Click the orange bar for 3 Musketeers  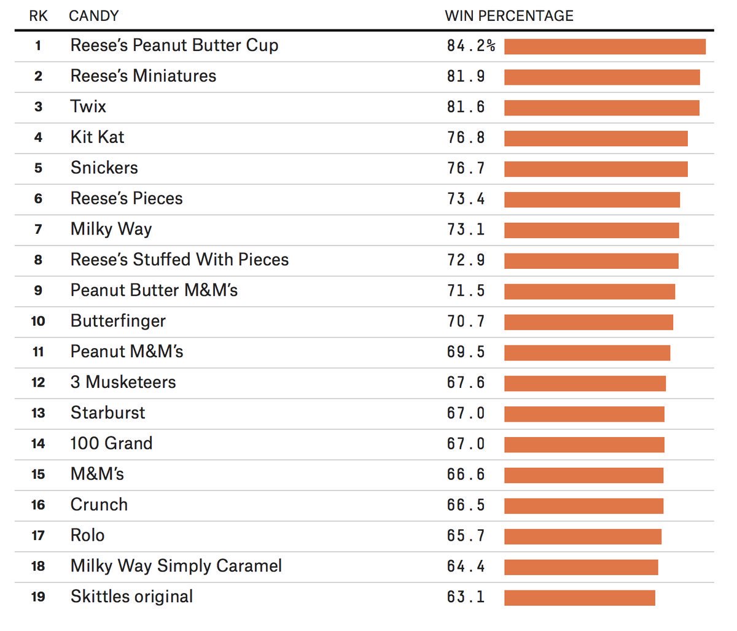(585, 384)
